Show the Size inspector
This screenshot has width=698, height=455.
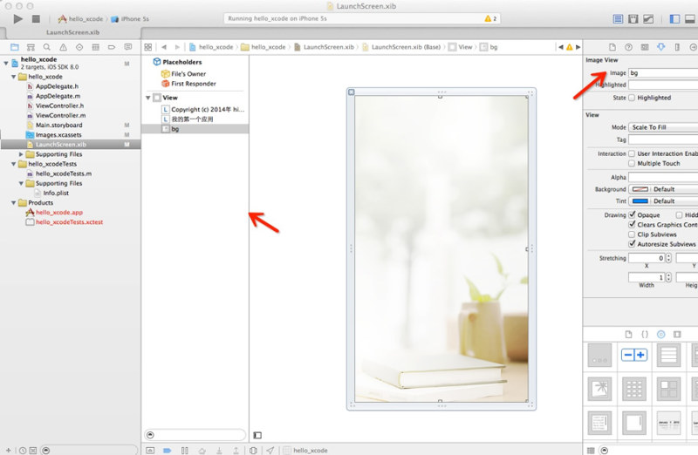tap(677, 47)
